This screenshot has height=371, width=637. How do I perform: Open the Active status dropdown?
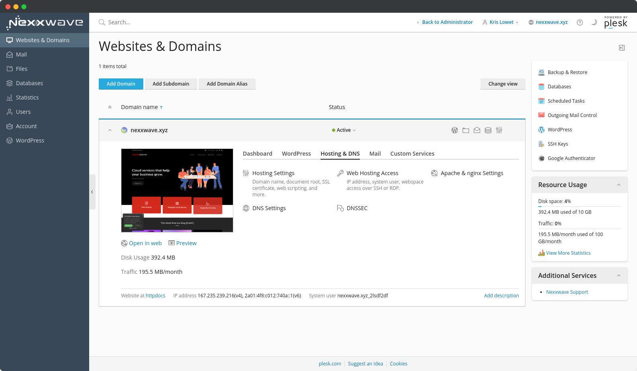click(x=344, y=130)
